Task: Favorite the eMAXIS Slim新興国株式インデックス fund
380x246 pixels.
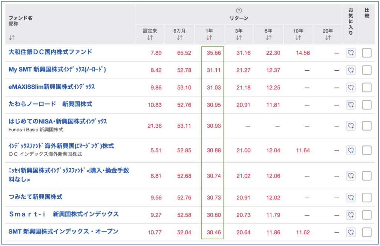Action: tap(351, 87)
